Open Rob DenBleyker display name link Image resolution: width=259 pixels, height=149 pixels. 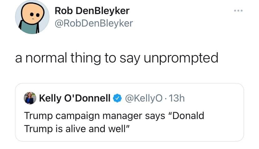pyautogui.click(x=92, y=11)
